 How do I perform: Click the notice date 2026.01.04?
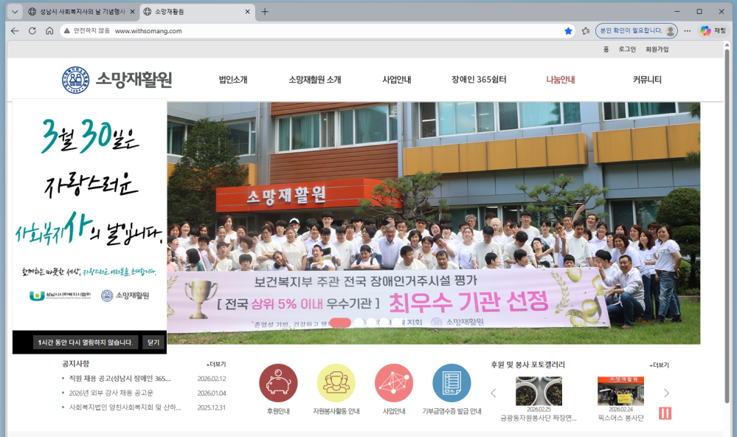click(212, 393)
